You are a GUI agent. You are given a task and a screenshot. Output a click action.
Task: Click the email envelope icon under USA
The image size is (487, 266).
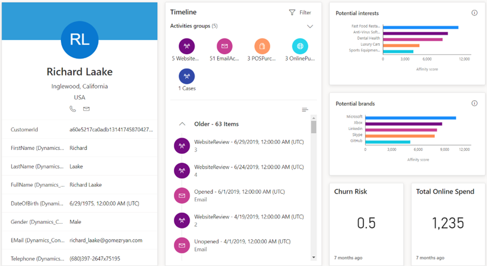point(86,109)
